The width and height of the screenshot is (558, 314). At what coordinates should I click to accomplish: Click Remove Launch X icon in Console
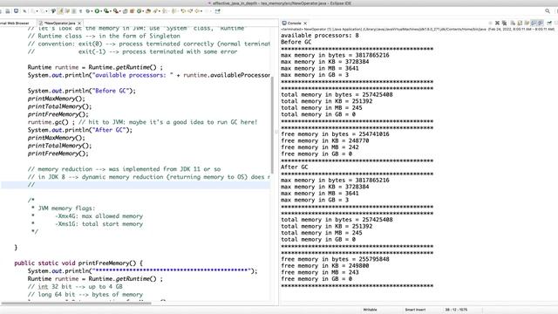[x=498, y=23]
